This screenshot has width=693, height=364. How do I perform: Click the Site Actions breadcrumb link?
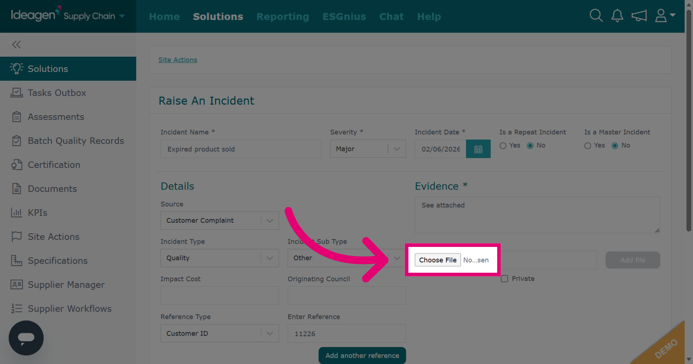pyautogui.click(x=178, y=60)
